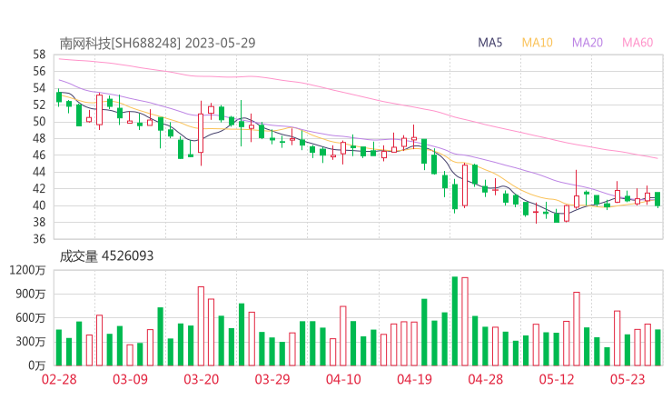Click volume axis label 600万

point(31,318)
